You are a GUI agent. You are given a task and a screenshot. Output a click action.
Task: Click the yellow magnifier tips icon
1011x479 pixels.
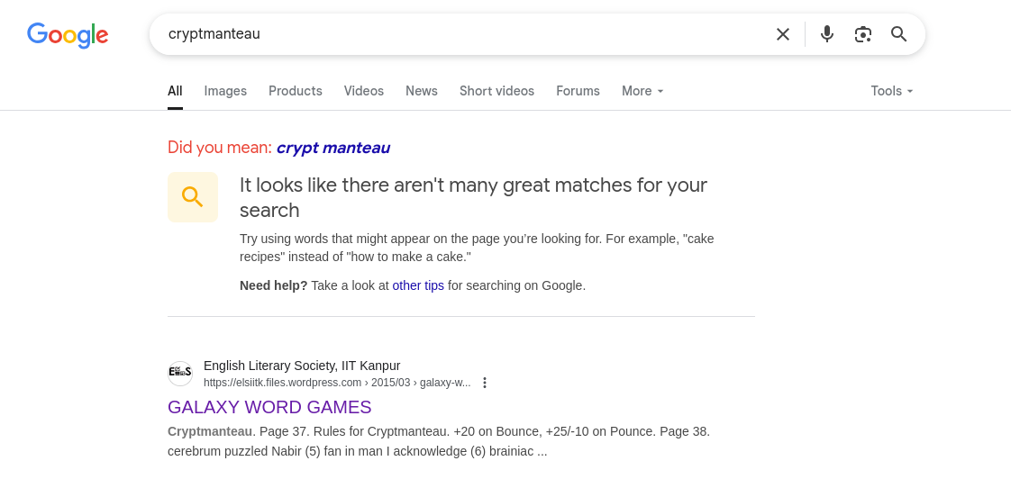193,197
